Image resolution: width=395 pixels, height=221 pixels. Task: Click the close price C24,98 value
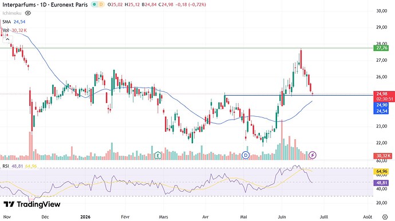[x=166, y=5]
